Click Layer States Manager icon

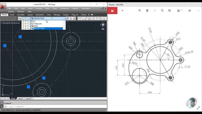click(74, 18)
